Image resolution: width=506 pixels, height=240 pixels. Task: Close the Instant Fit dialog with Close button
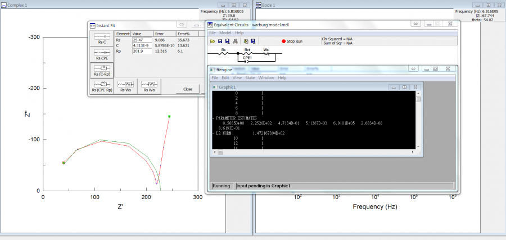coord(187,89)
